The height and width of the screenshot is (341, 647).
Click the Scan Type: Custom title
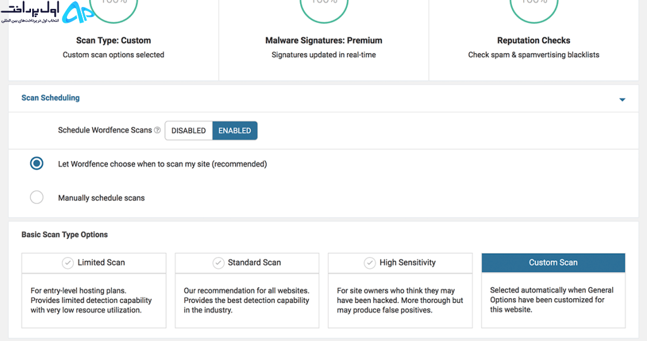click(114, 40)
